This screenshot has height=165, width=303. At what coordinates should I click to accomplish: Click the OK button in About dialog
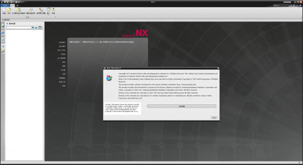point(214,118)
